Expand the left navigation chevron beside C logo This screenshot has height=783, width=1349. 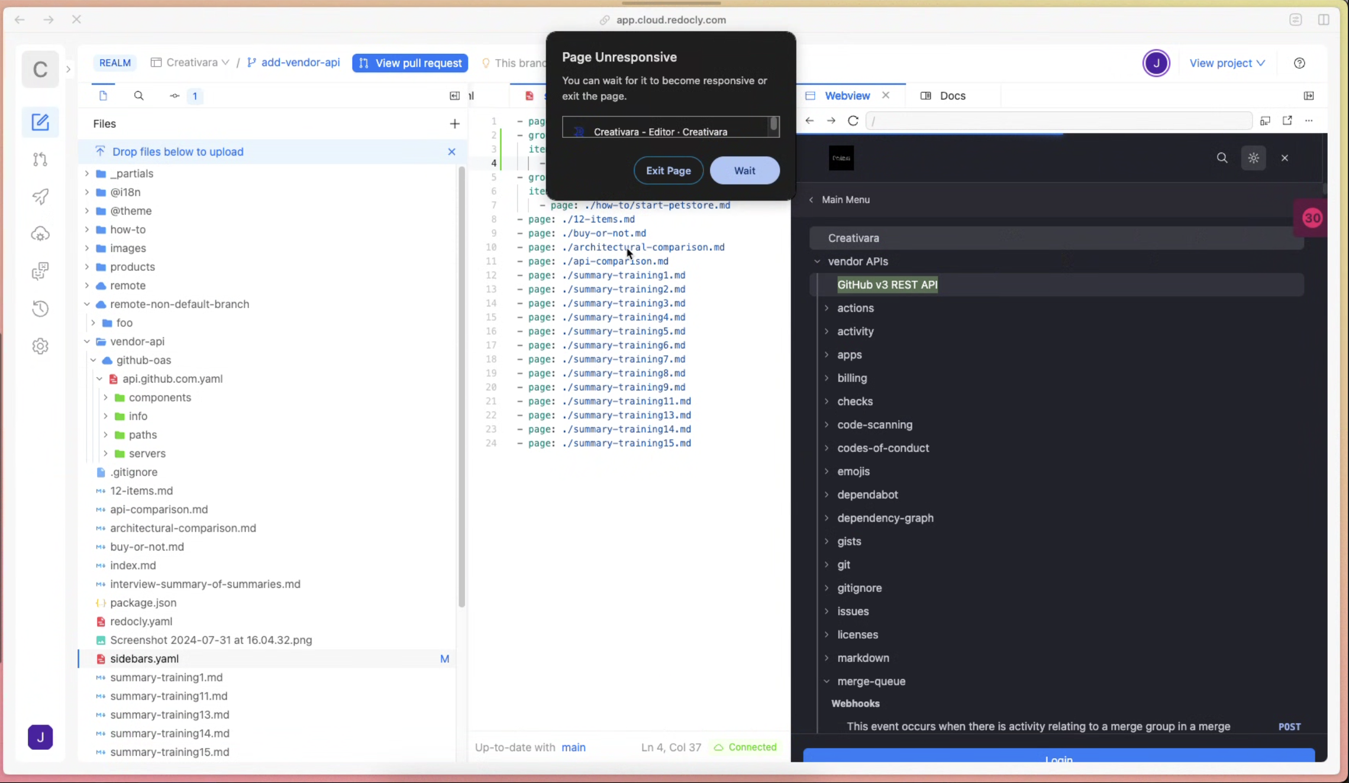[x=69, y=69]
